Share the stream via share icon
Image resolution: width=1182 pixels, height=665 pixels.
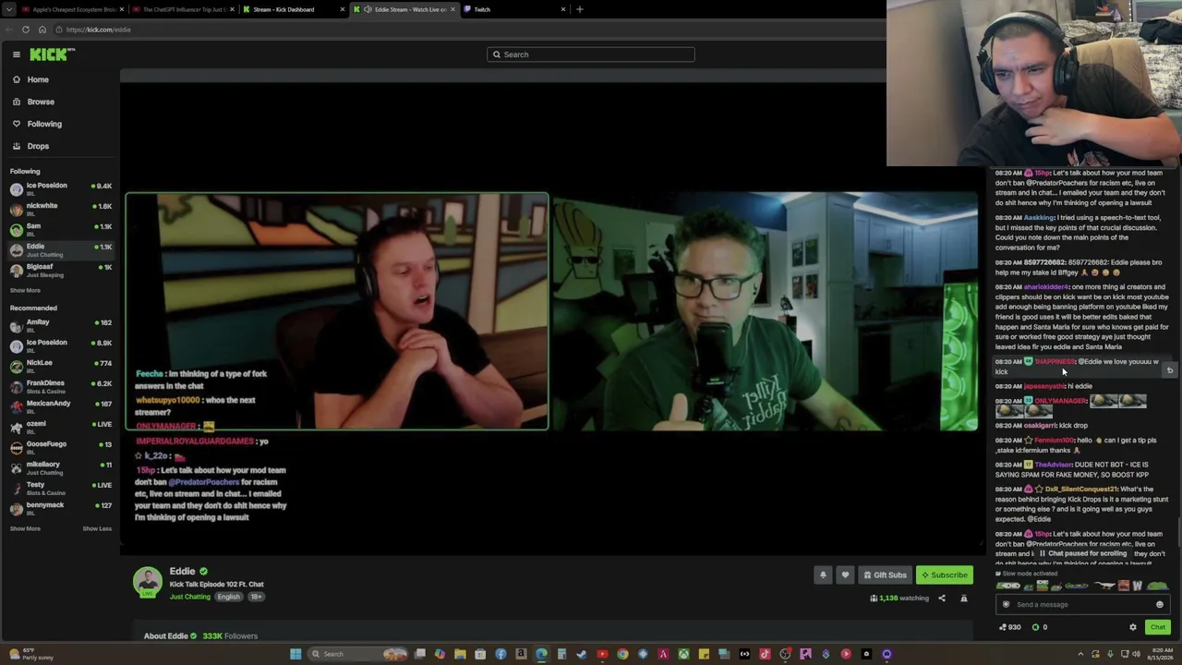[x=942, y=598]
